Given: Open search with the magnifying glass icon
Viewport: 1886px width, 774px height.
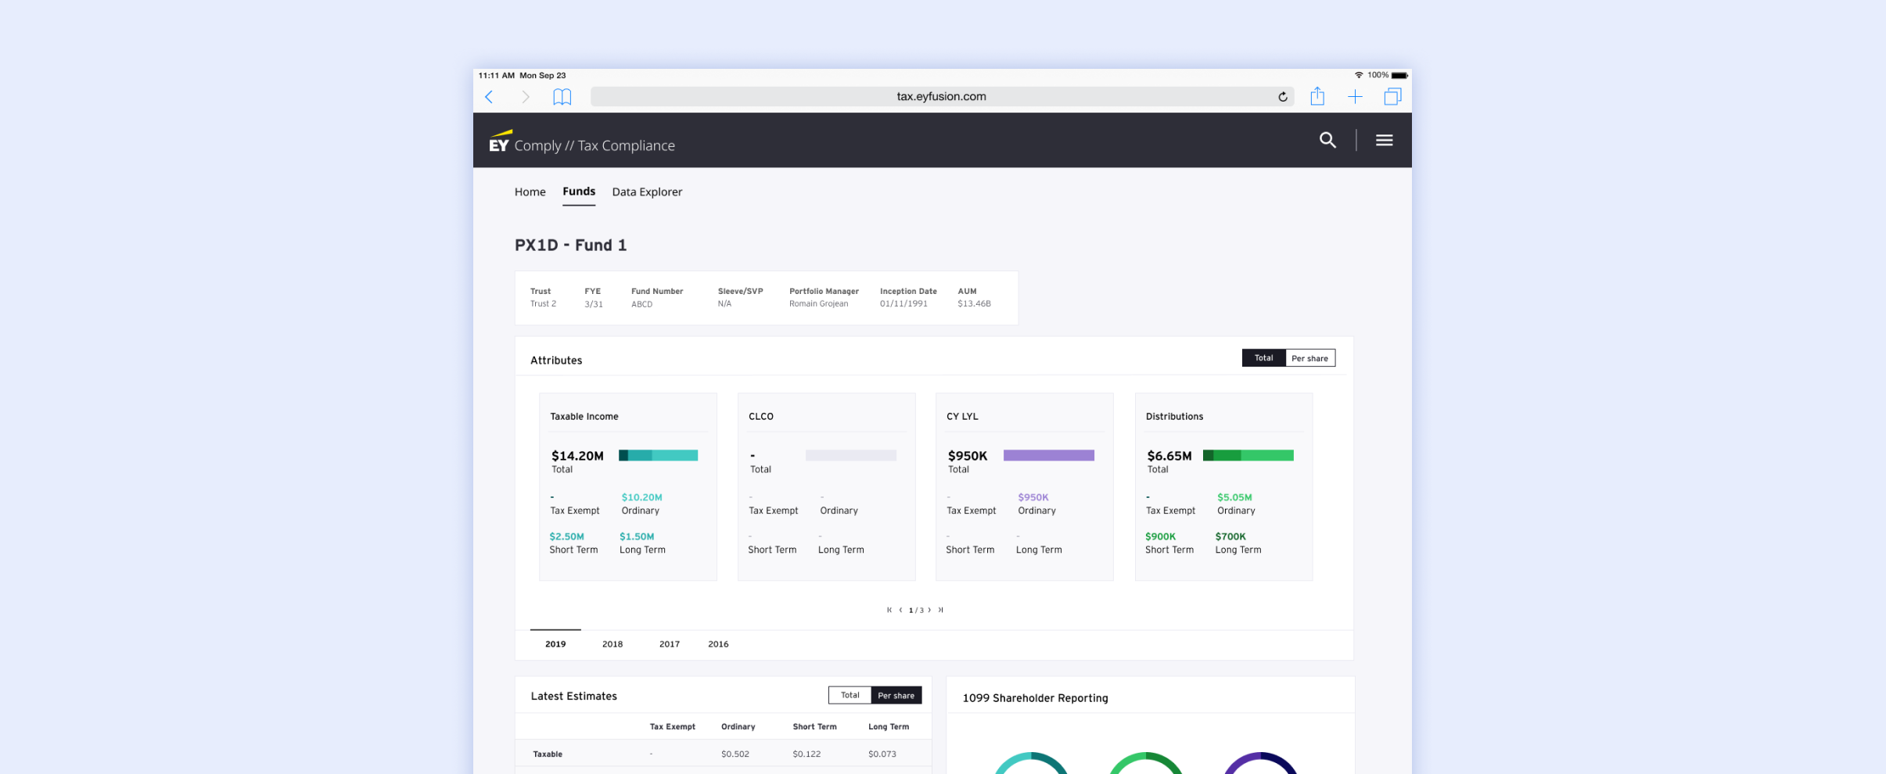Looking at the screenshot, I should point(1327,140).
